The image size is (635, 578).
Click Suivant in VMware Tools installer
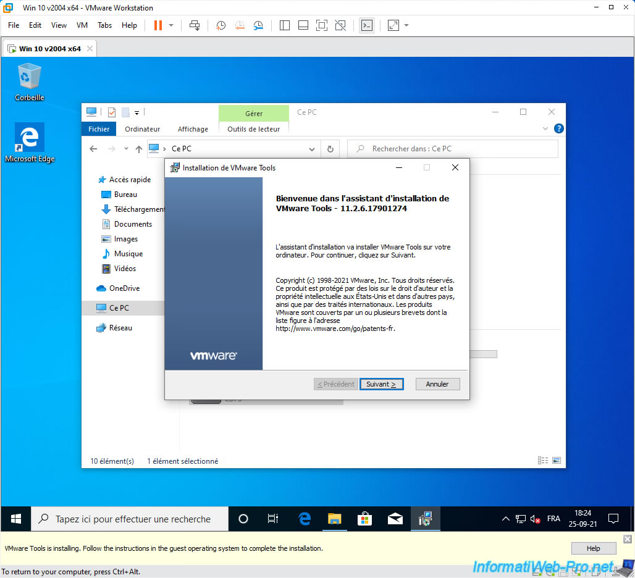pyautogui.click(x=382, y=384)
